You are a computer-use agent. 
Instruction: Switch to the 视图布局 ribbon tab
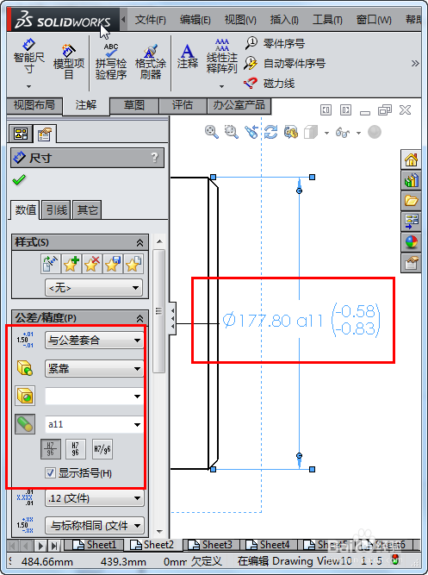point(34,105)
